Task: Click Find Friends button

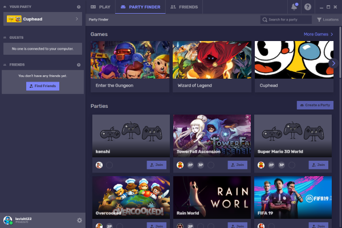Action: point(43,86)
